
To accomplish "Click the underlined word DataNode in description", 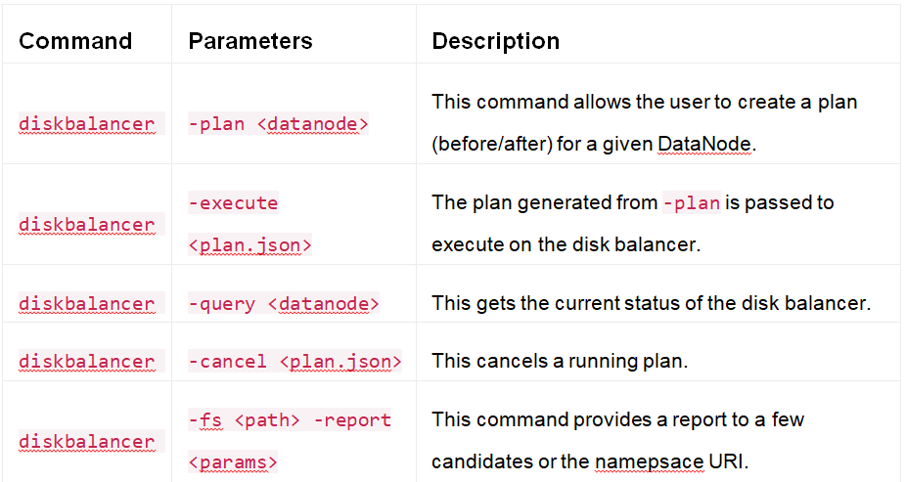I will pos(703,145).
